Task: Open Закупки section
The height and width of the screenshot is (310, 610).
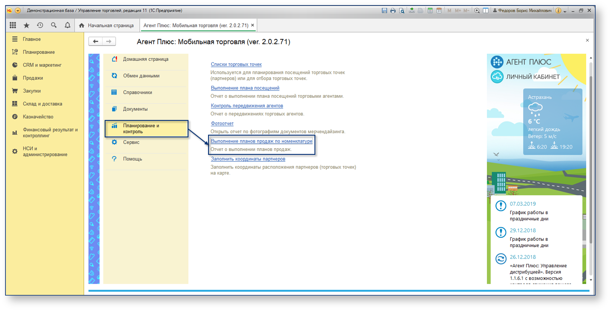Action: point(44,91)
